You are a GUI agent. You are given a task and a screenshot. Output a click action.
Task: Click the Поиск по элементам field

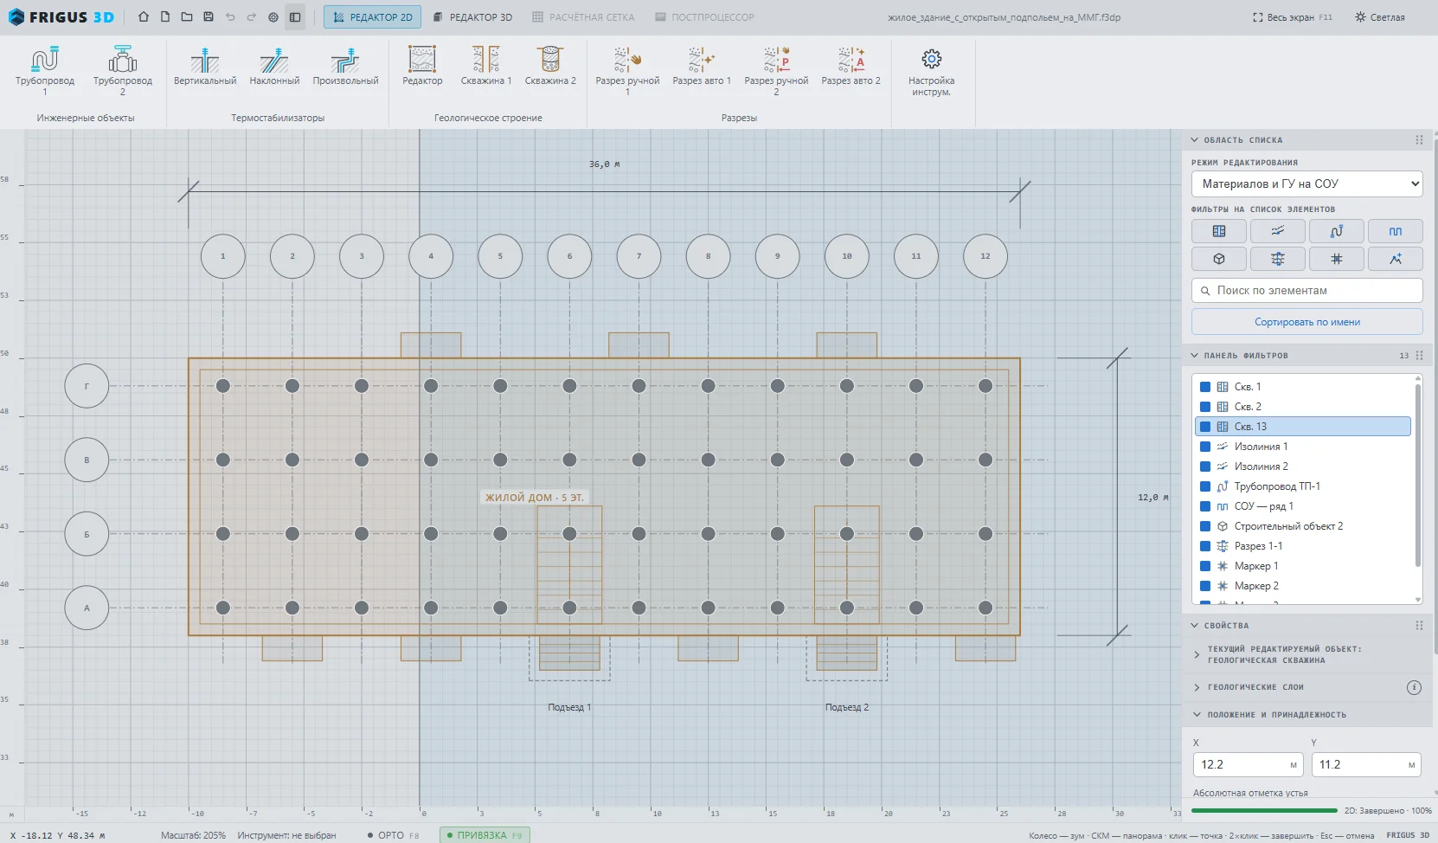[1307, 291]
